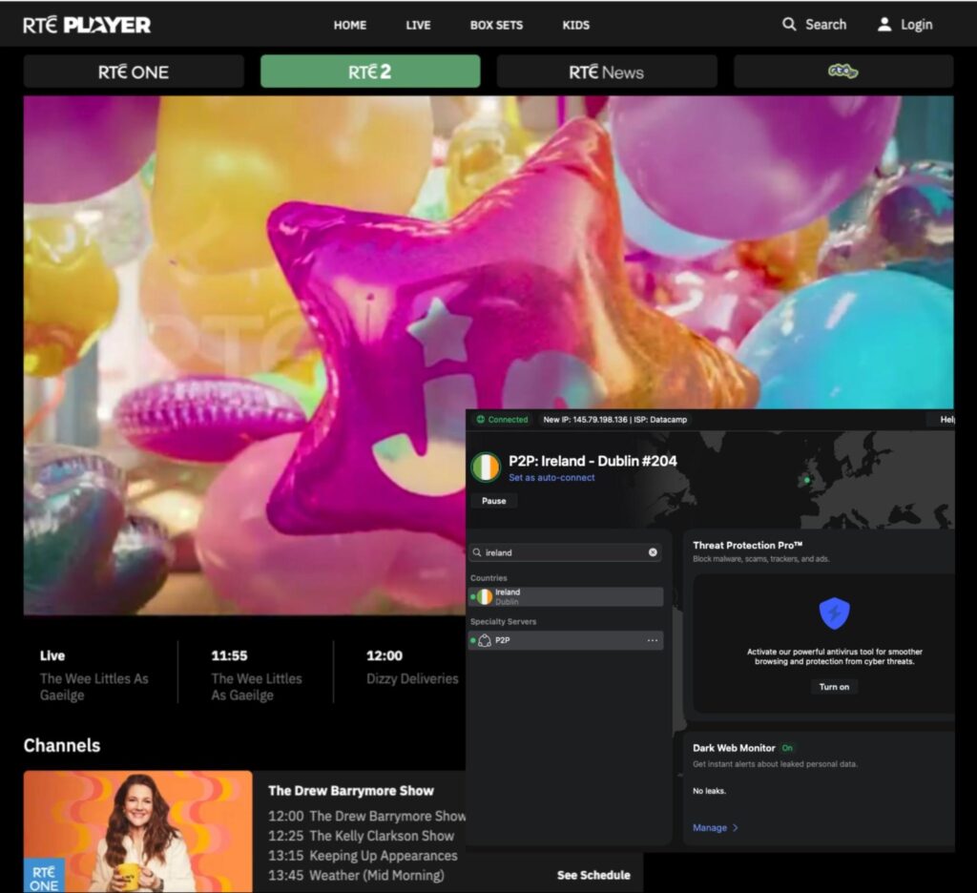This screenshot has height=893, width=977.
Task: Click the magnifier icon in VPN search field
Action: pyautogui.click(x=477, y=552)
